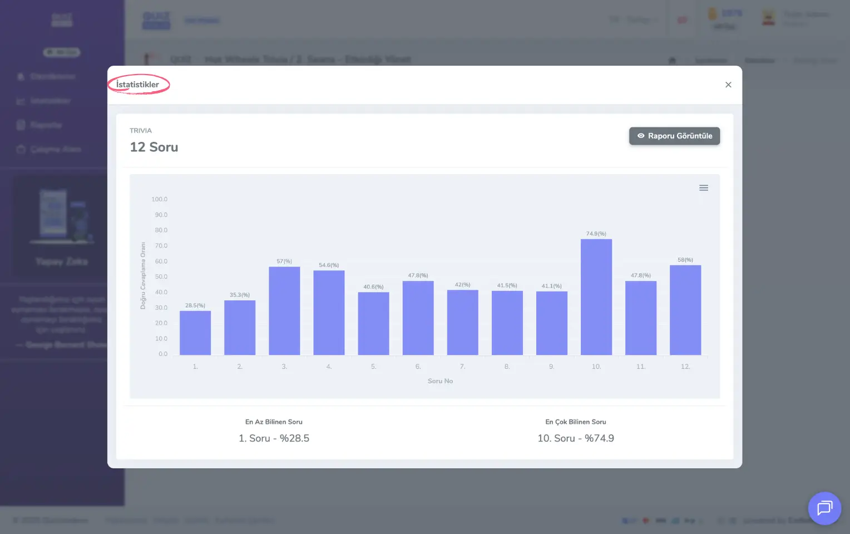The height and width of the screenshot is (534, 850).
Task: Click the bar for question 6
Action: coord(418,318)
